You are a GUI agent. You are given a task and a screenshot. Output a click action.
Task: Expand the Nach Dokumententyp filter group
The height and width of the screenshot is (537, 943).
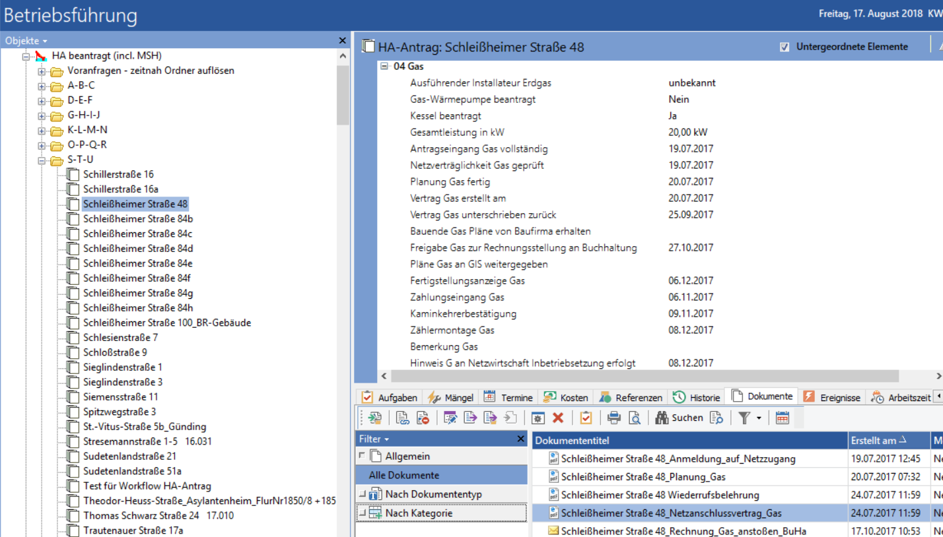tap(362, 494)
